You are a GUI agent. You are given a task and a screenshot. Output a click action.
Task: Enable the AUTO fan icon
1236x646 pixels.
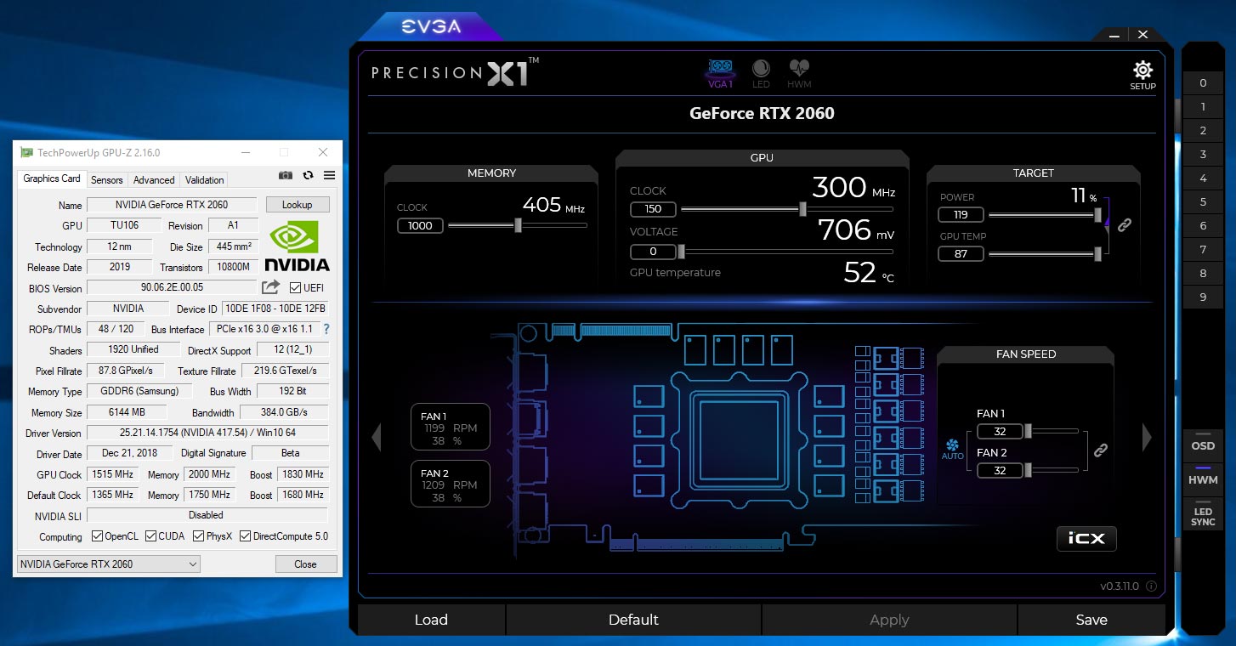point(952,449)
